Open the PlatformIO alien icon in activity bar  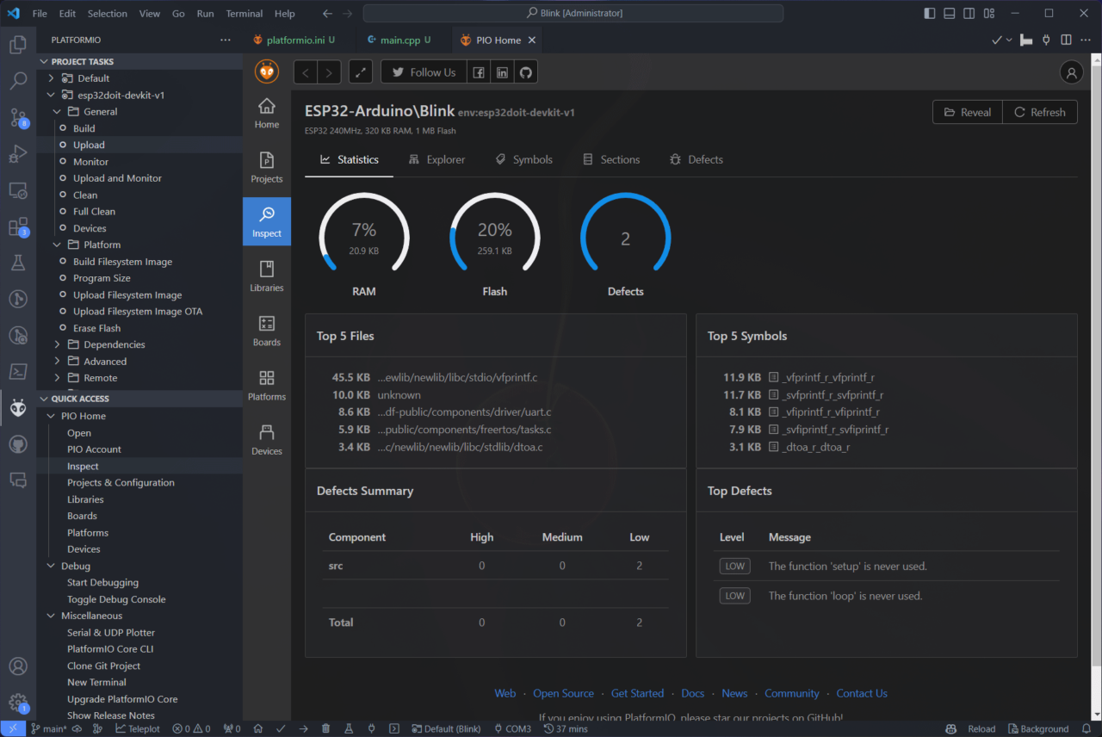pyautogui.click(x=18, y=407)
